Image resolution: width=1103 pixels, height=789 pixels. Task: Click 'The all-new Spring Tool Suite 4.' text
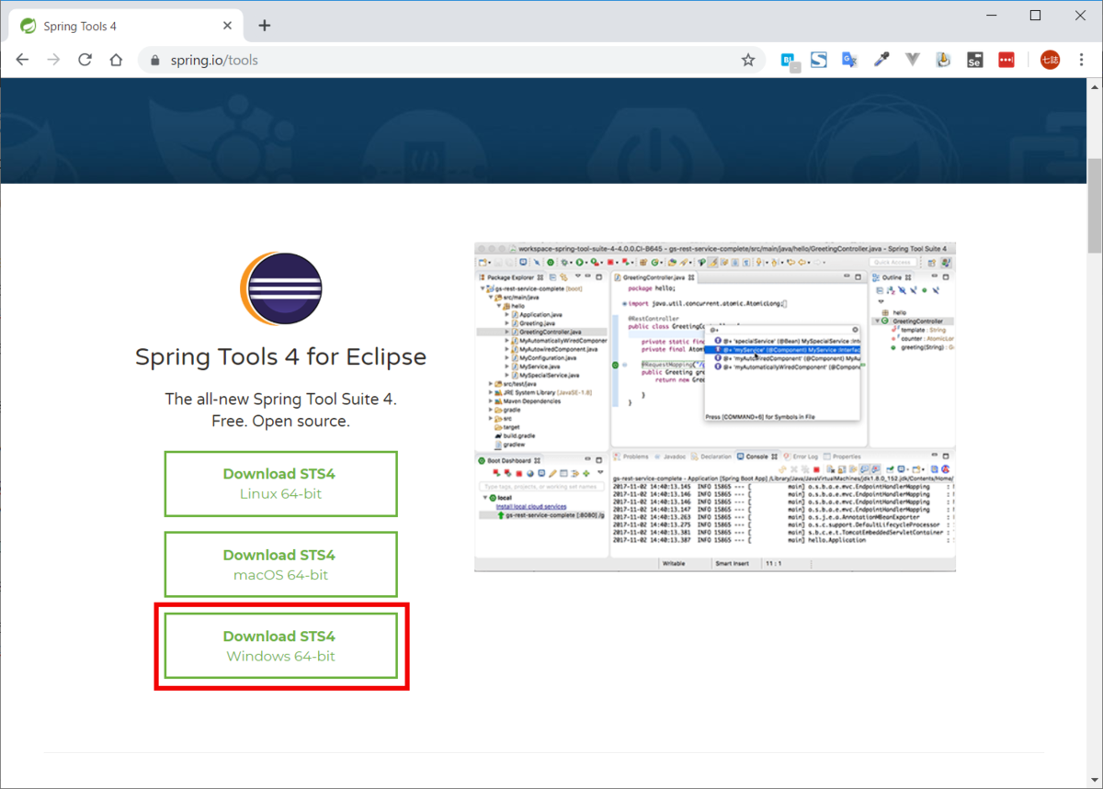pyautogui.click(x=280, y=400)
